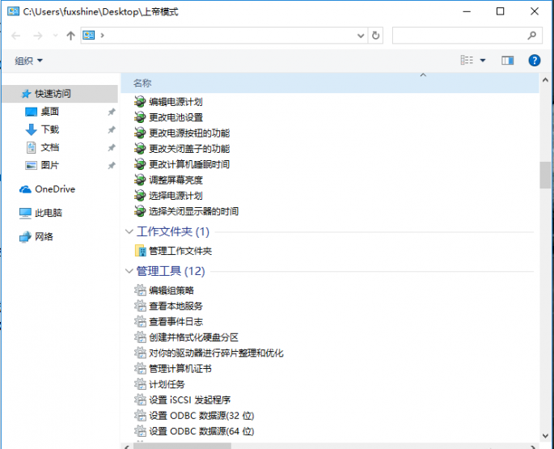
Task: Open the recent locations dropdown arrow
Action: tap(55, 36)
